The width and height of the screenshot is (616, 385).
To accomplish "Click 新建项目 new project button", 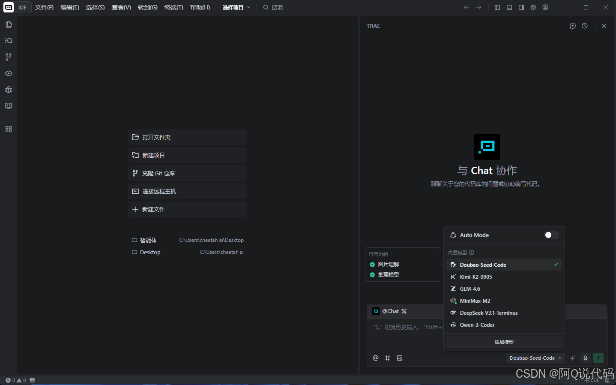I will (x=188, y=155).
